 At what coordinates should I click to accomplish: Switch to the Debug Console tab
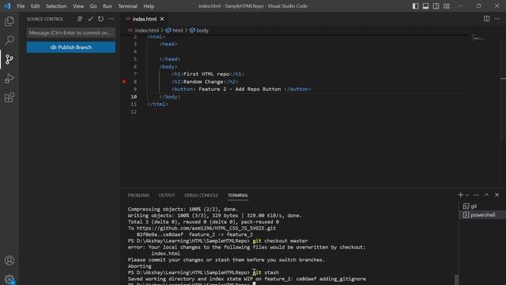(x=201, y=196)
